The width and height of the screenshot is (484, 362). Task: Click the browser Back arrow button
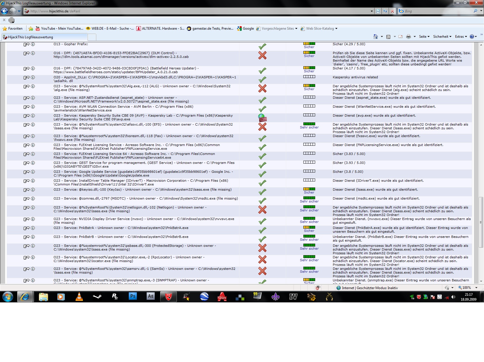(x=5, y=11)
